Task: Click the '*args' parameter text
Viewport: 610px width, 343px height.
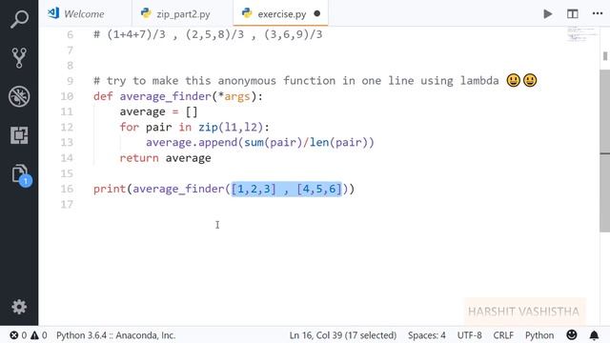Action: click(x=234, y=96)
